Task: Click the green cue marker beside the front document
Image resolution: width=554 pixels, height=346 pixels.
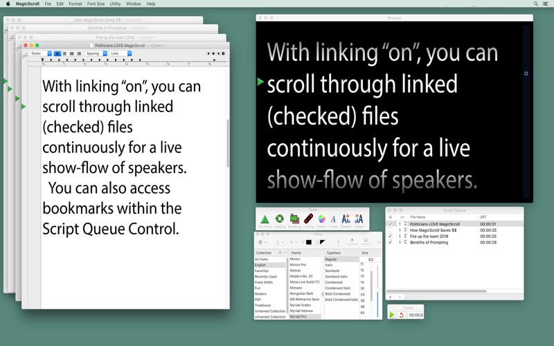Action: pos(24,107)
